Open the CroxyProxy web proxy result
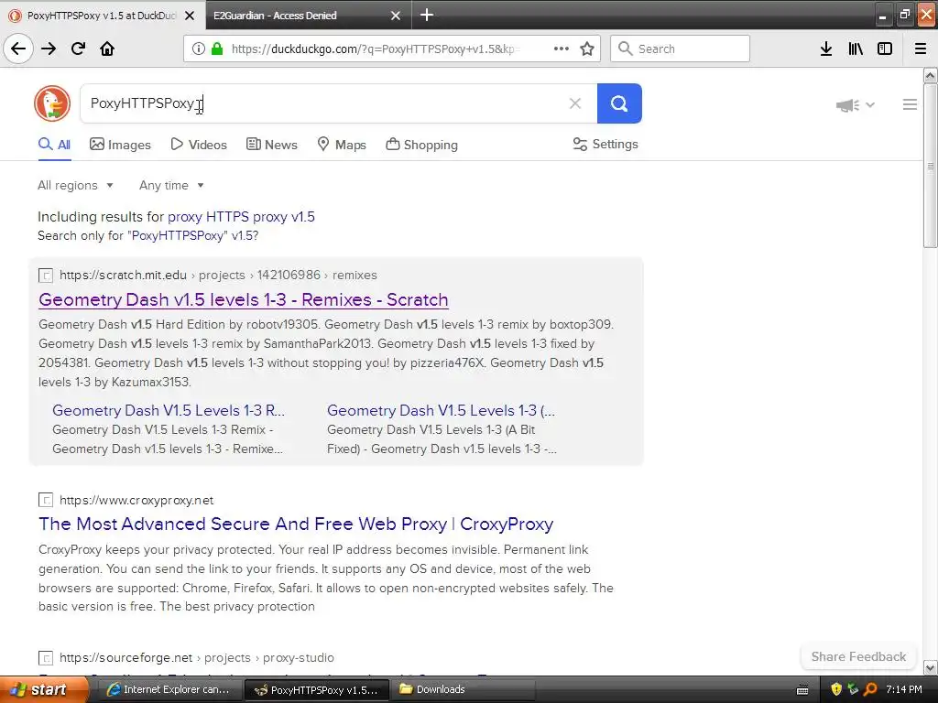Screen dimensions: 938x703 [x=296, y=524]
